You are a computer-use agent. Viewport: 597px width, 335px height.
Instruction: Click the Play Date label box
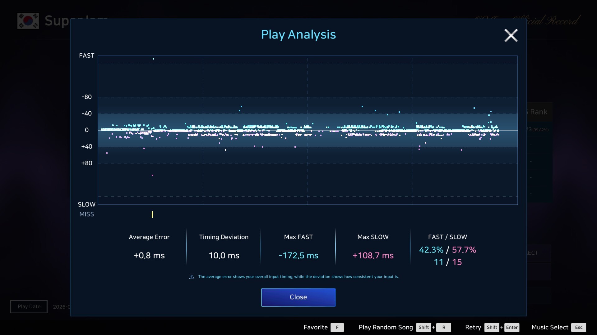pyautogui.click(x=29, y=306)
